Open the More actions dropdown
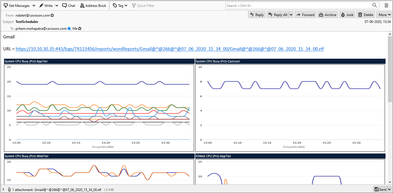The width and height of the screenshot is (393, 193). 384,15
